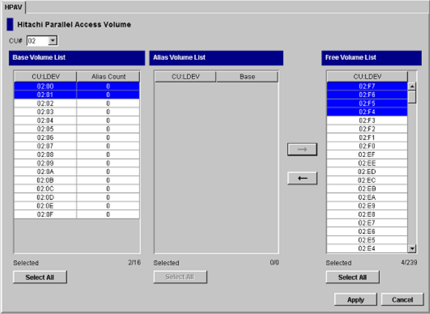The height and width of the screenshot is (314, 430).
Task: Deselect highlighted base volume 02:00
Action: (x=45, y=86)
